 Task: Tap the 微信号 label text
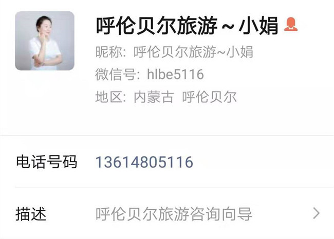117,74
